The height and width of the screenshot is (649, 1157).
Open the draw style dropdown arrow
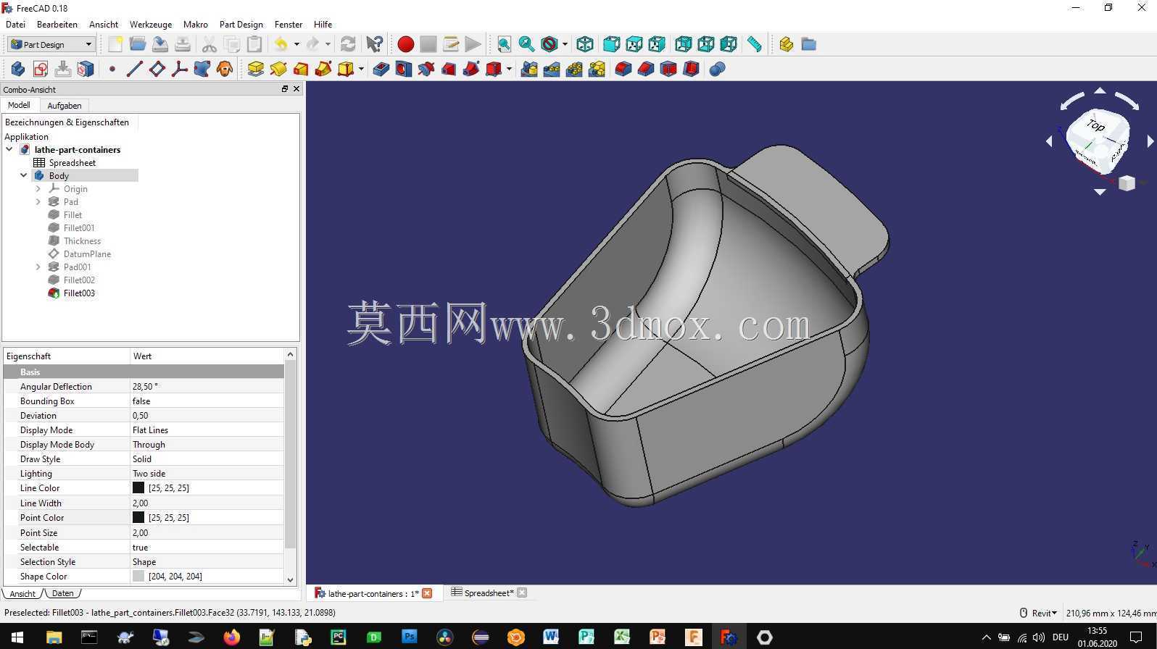(x=565, y=44)
